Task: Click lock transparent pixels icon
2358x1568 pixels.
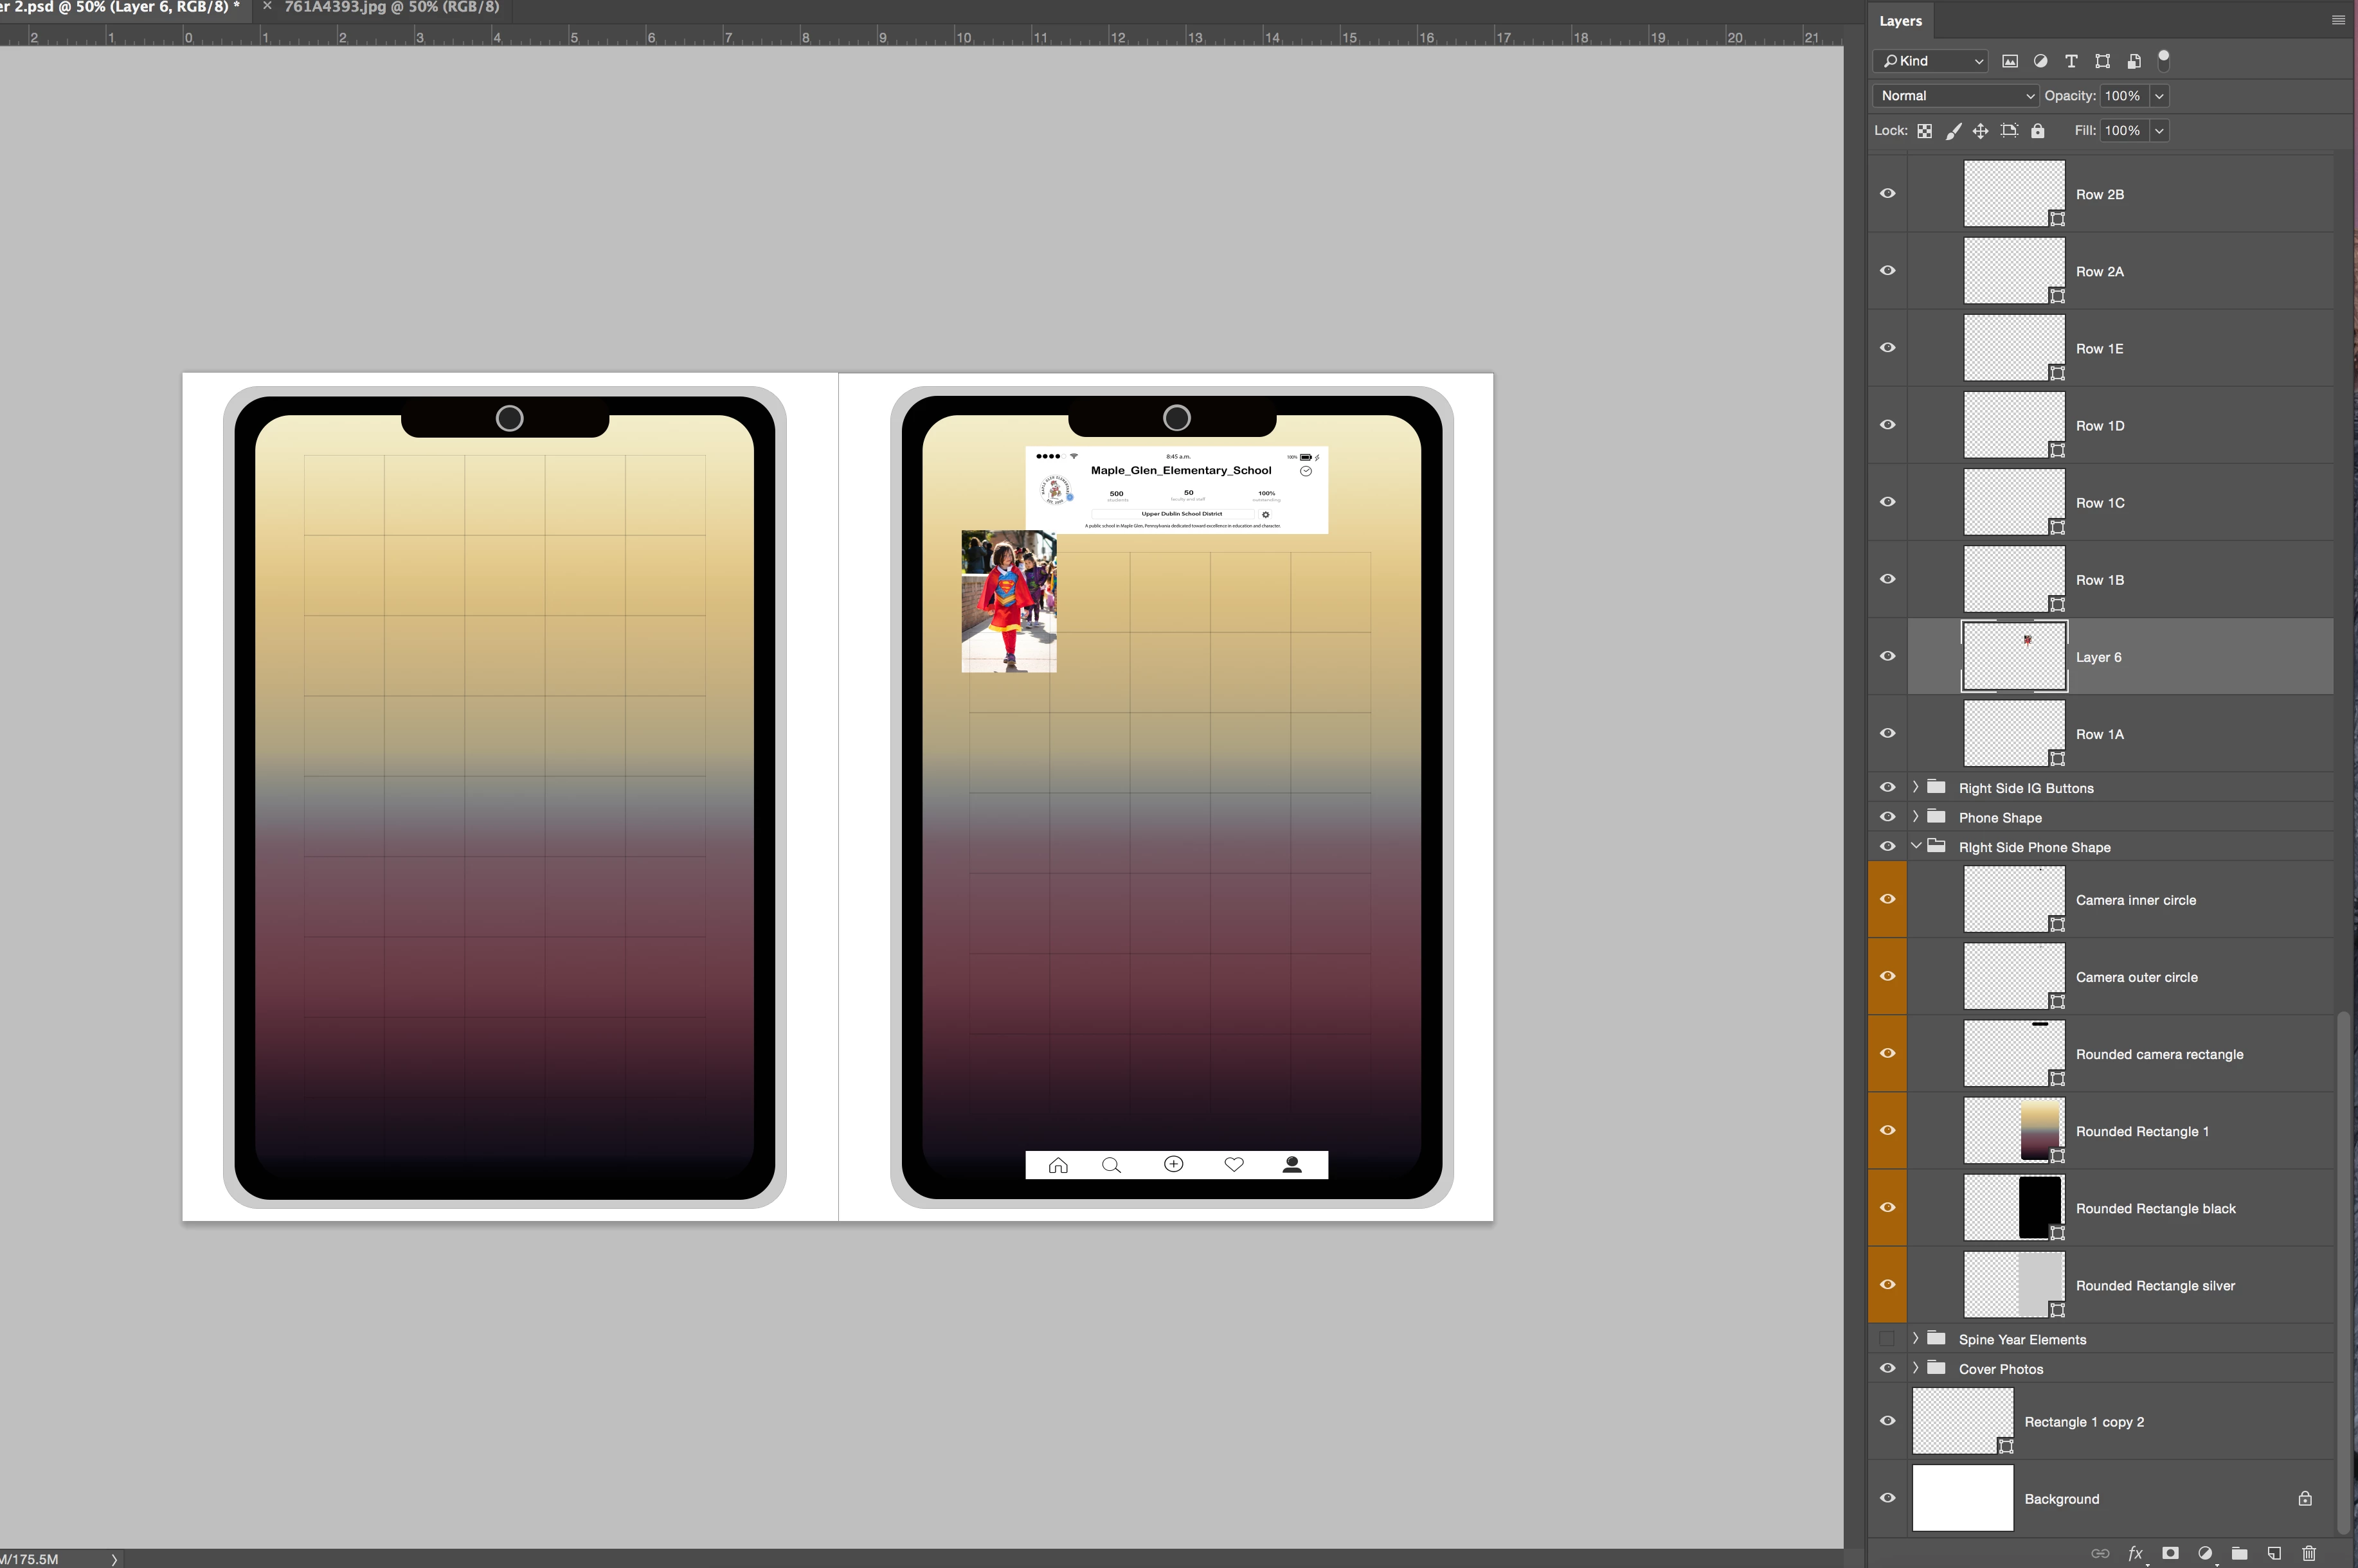Action: (1924, 131)
